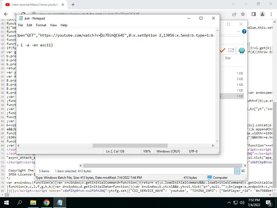
Task: Switch to Notepad from taskbar
Action: click(x=60, y=203)
